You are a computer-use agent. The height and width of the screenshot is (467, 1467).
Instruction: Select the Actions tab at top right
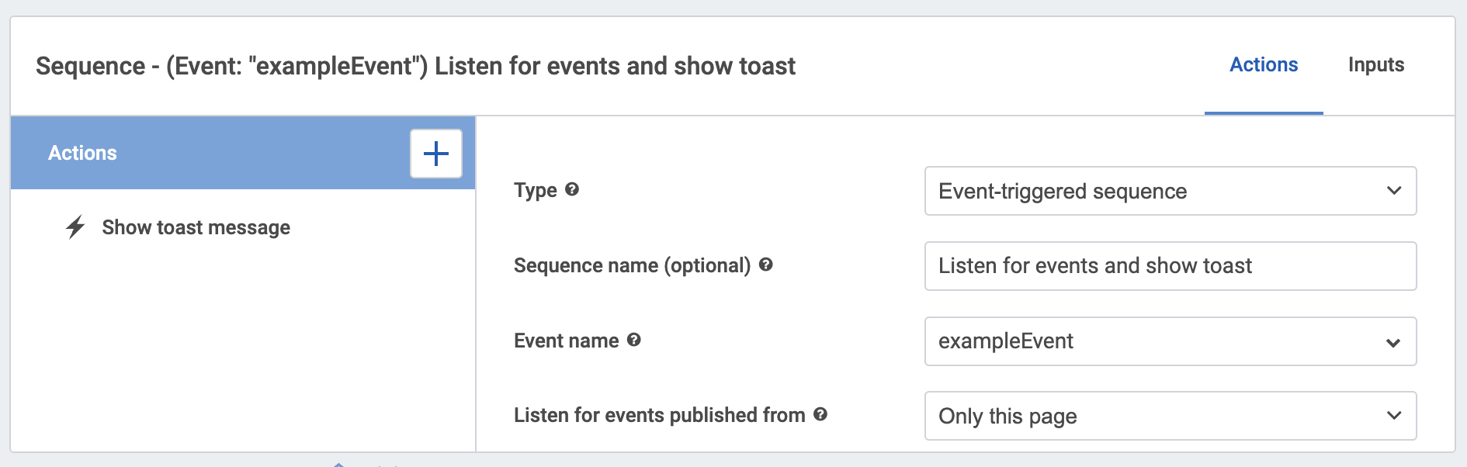pyautogui.click(x=1263, y=65)
